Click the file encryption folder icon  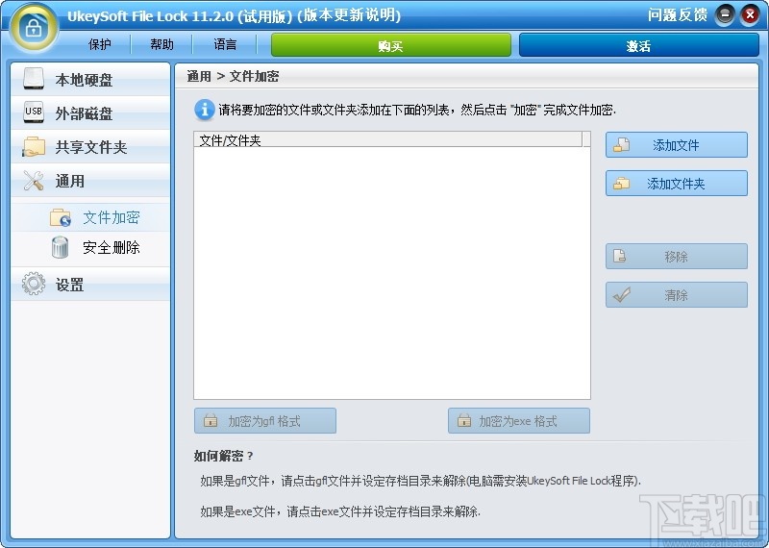point(61,217)
